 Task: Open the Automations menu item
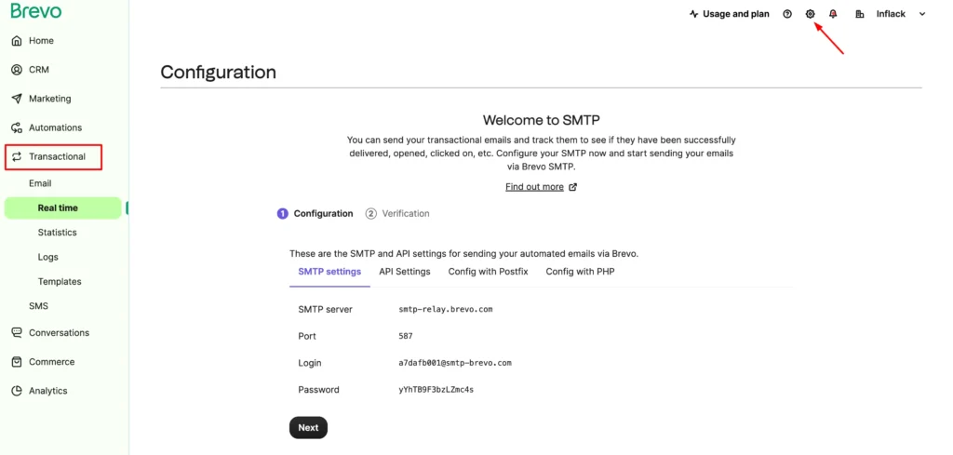tap(55, 127)
